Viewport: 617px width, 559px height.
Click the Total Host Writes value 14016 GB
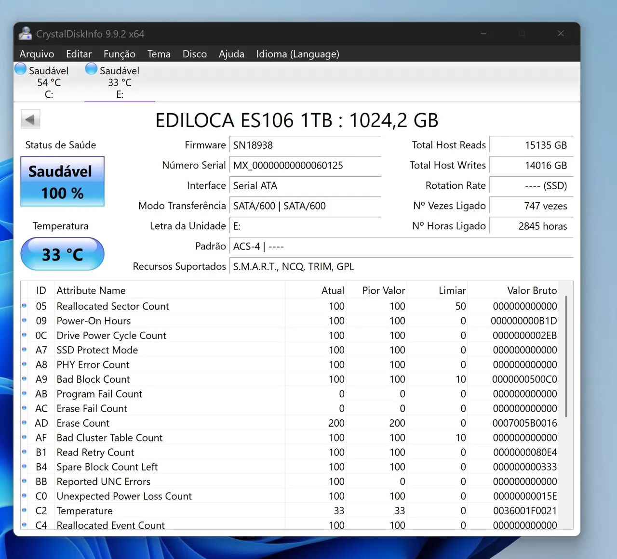(531, 166)
